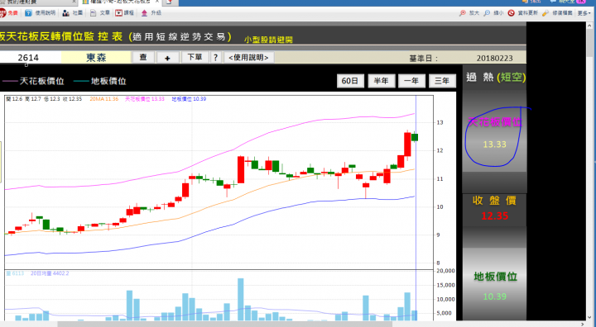Viewport: 596px width, 327px height.
Task: Open the <使用說明> instructions button
Action: click(x=248, y=58)
